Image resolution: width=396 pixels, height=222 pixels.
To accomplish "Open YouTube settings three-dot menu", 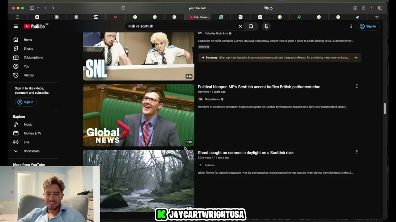I will (x=351, y=26).
